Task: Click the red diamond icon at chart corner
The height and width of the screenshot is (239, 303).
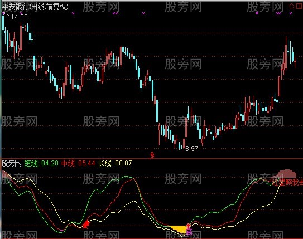Action: click(x=291, y=7)
